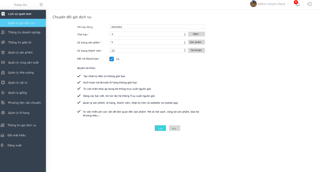Viewport: 327px width, 172px height.
Task: Click checkmark beside Đăng các bài viết
Action: pos(79,96)
